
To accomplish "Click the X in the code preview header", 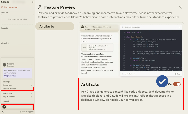I will click(180, 27).
